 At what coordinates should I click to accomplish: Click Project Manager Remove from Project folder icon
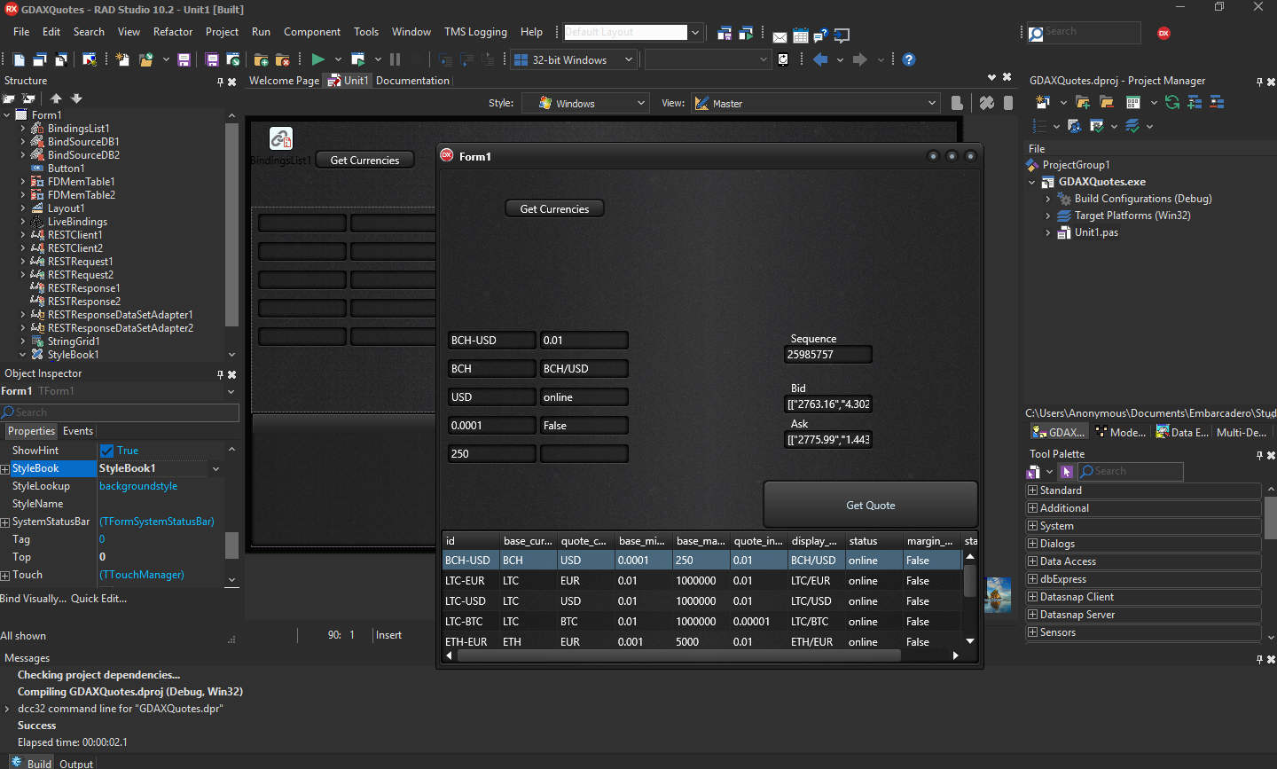(x=1105, y=102)
